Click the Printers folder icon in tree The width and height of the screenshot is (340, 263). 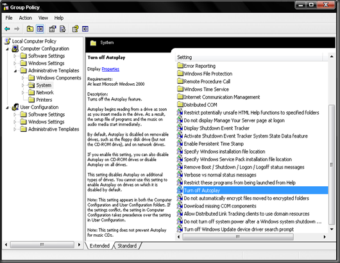31,100
